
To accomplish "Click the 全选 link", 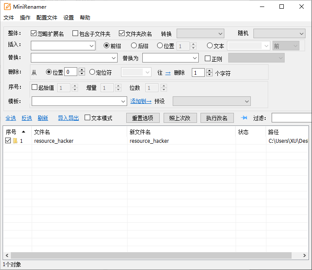I will (11, 118).
